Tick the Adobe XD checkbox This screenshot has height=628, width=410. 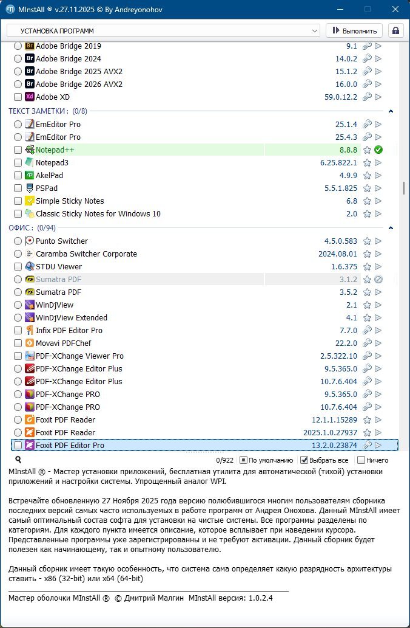pos(18,97)
